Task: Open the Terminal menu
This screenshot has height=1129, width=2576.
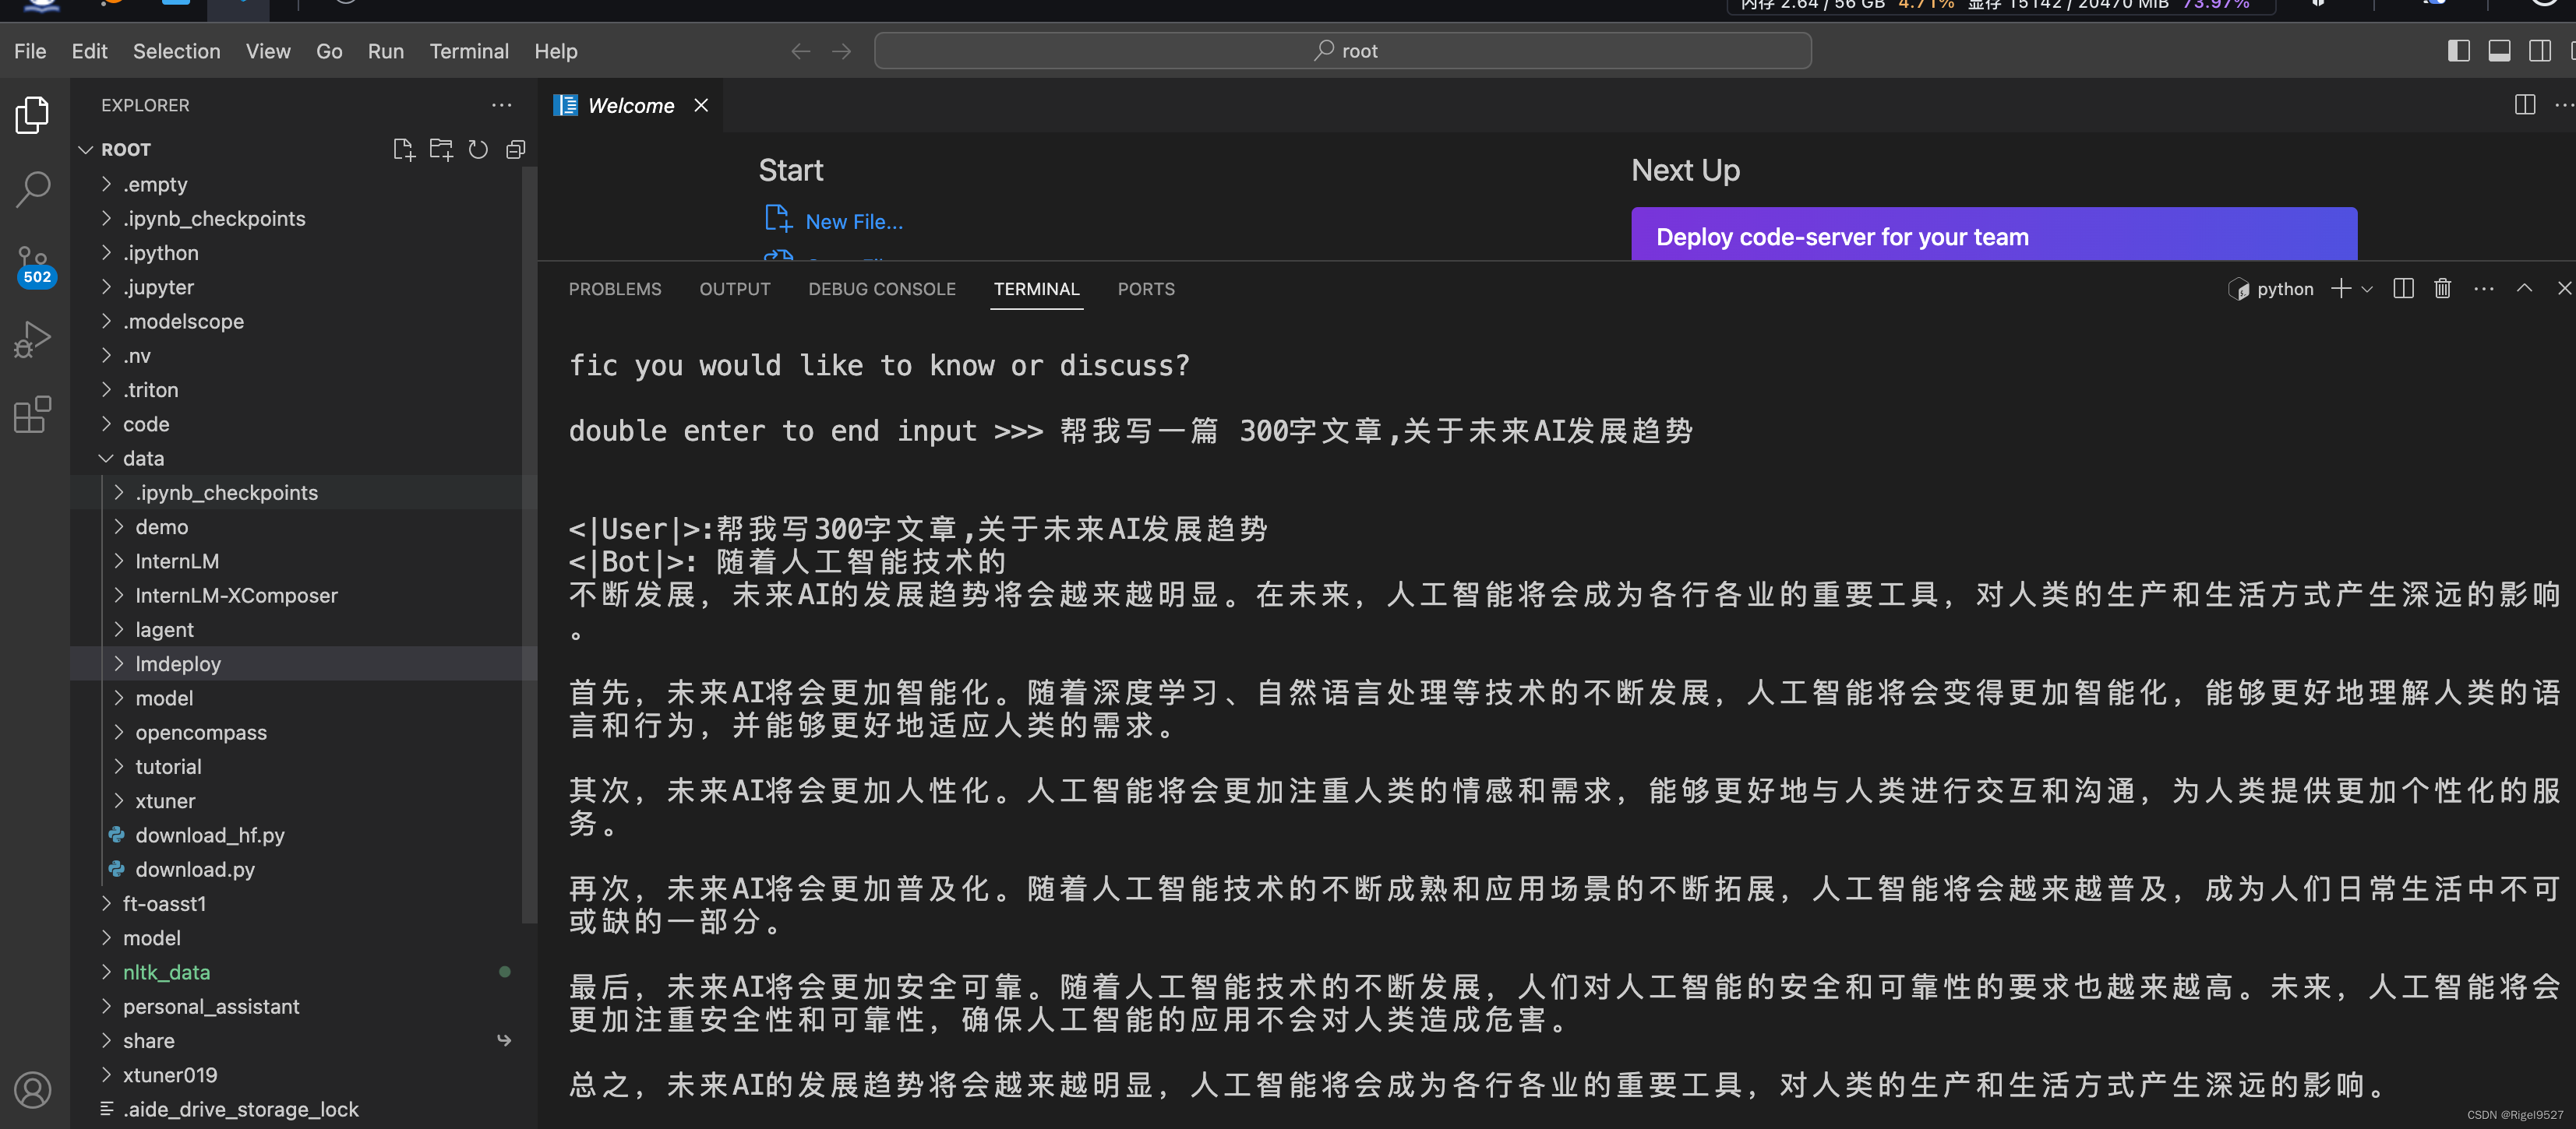Action: (x=469, y=51)
